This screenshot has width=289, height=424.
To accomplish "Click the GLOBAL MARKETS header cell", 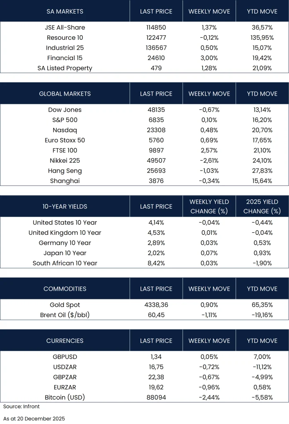I will pos(64,94).
